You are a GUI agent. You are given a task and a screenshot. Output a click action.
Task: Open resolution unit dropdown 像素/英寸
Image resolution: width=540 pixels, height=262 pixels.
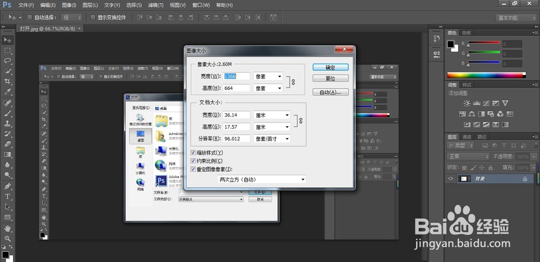pos(272,139)
